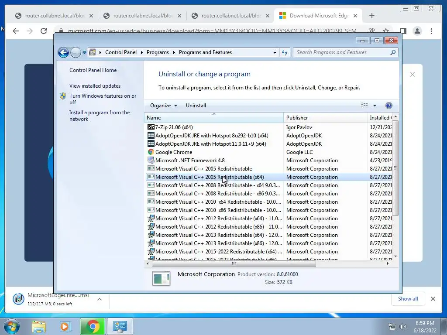Viewport: 447px width, 335px height.
Task: Select Visual C++ 2013 Redistributable (x64) icon
Action: tap(151, 235)
